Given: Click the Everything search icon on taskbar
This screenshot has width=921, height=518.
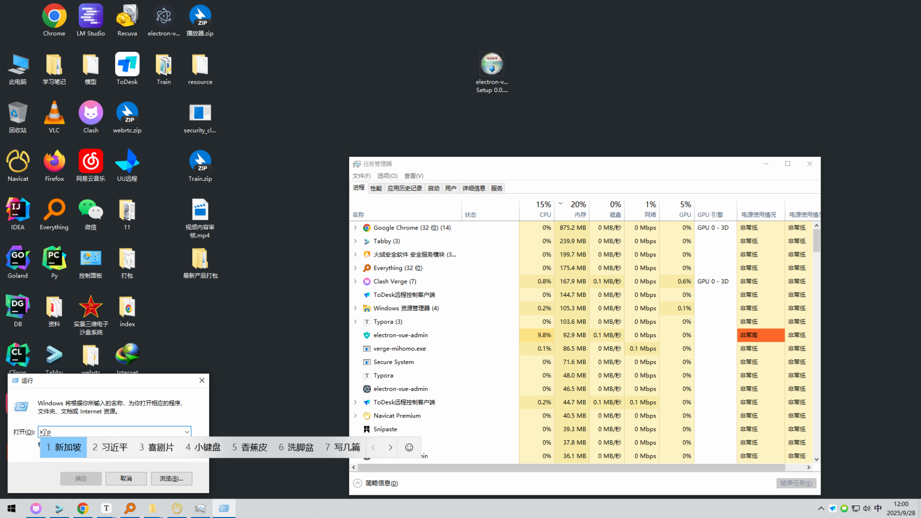Looking at the screenshot, I should tap(130, 508).
